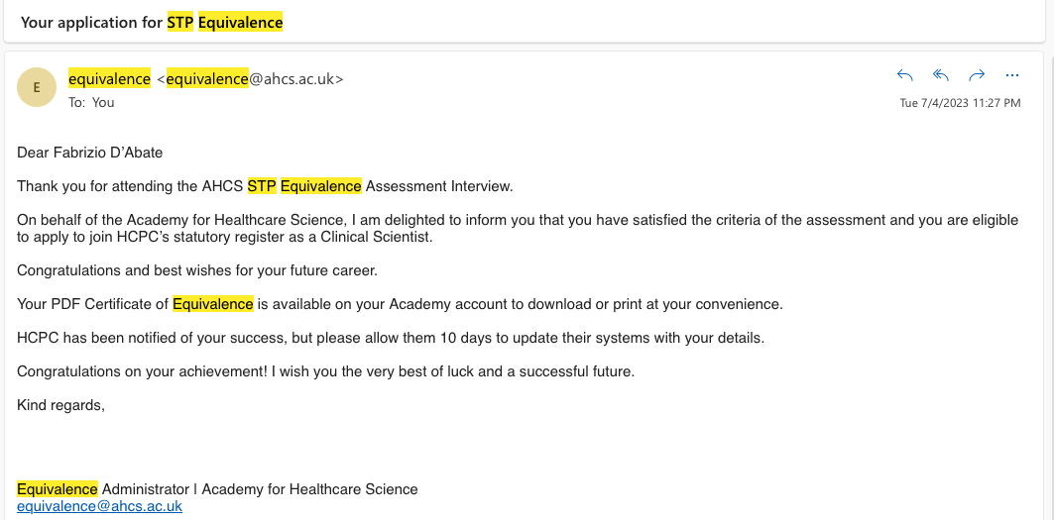The image size is (1054, 520).
Task: Select the sender name "equivalence" in the header
Action: (109, 79)
